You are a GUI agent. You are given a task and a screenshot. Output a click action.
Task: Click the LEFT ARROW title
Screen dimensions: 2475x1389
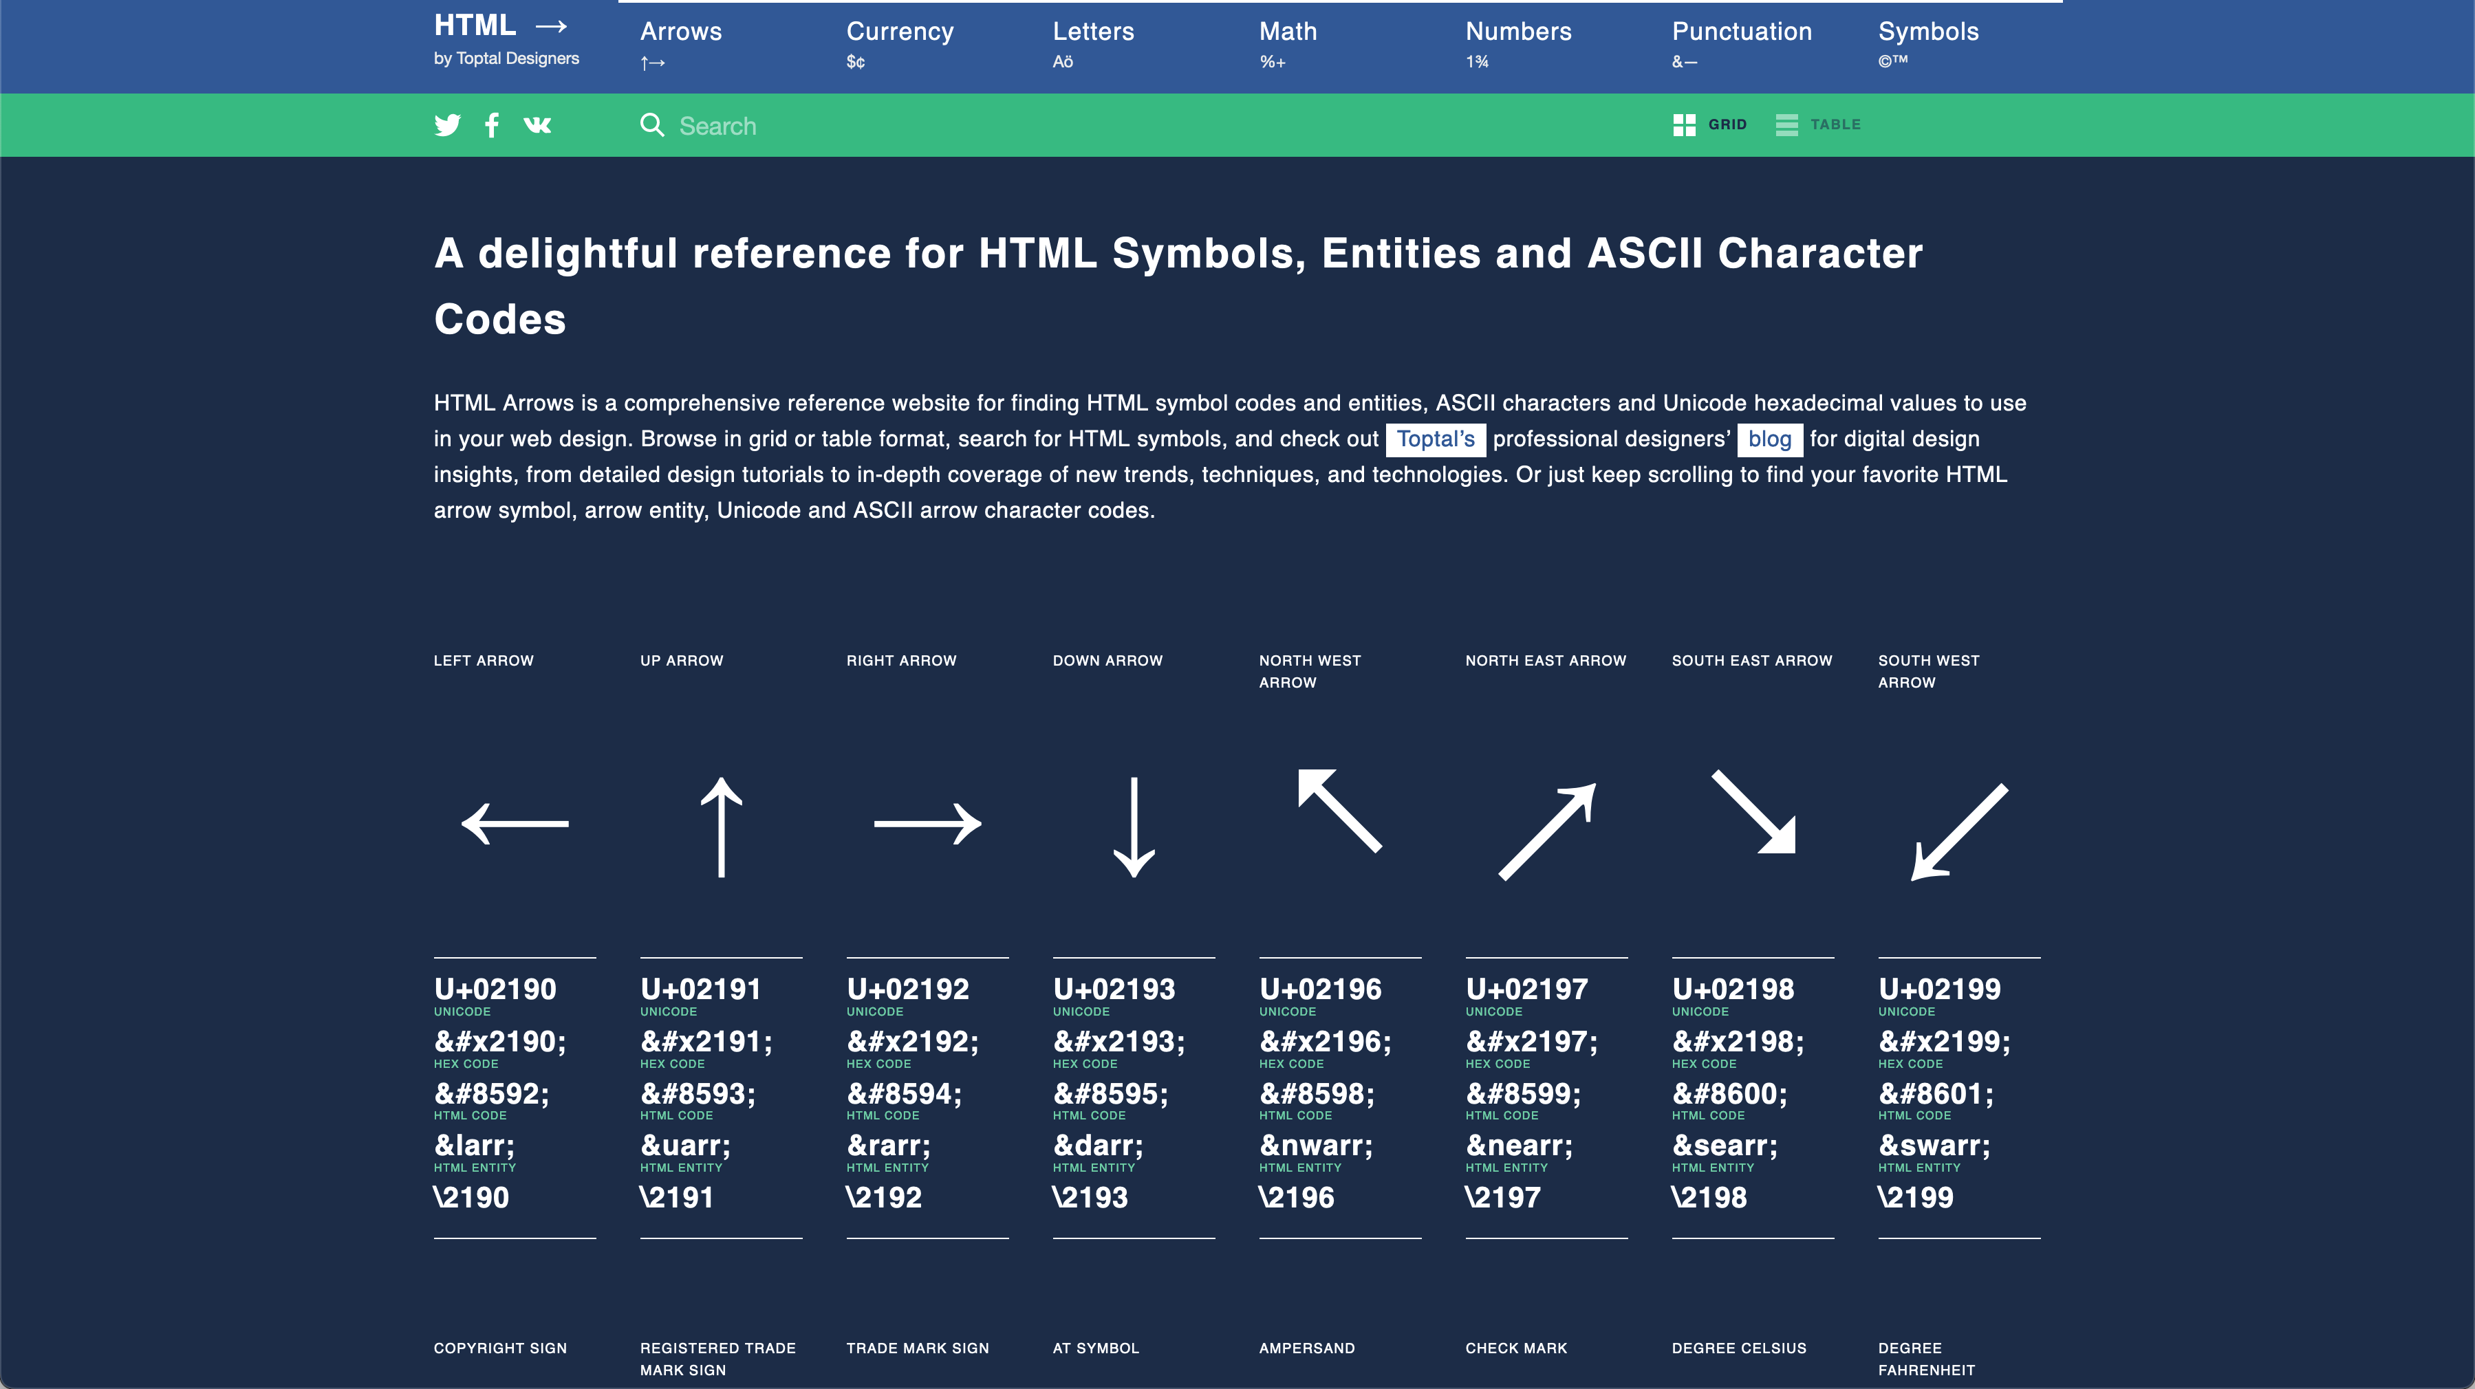point(484,661)
